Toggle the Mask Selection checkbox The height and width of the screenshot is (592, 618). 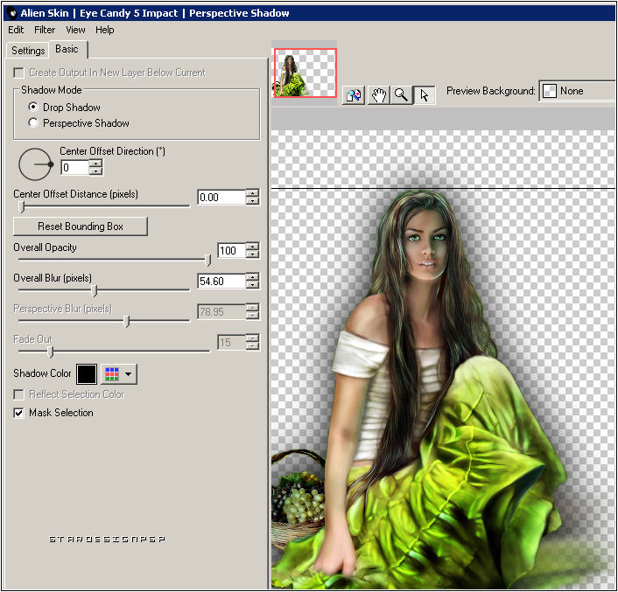pos(18,413)
